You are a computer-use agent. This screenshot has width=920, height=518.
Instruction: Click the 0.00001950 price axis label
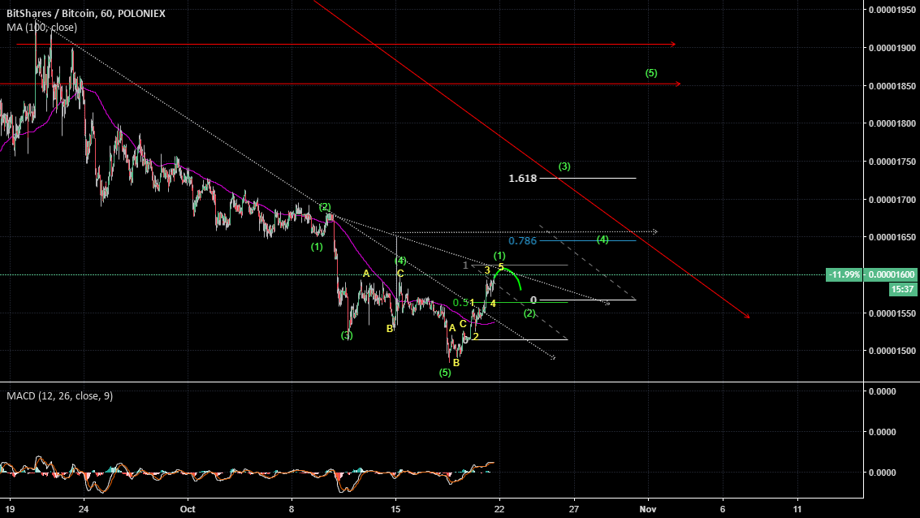pos(892,10)
